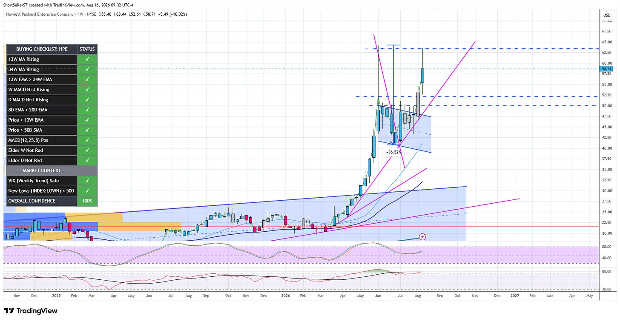Image resolution: width=620 pixels, height=321 pixels.
Task: Select the checkmark for D MACD Hist Rising
Action: pyautogui.click(x=87, y=100)
